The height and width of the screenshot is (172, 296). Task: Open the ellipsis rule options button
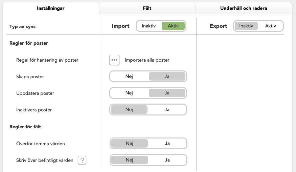[114, 60]
